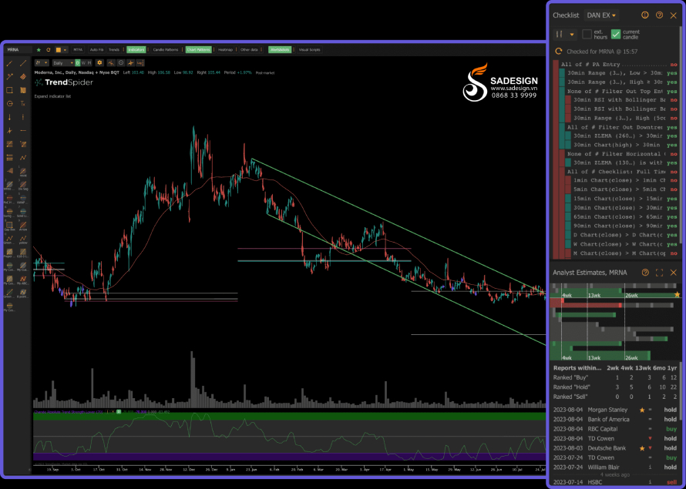The height and width of the screenshot is (489, 686).
Task: Open the Heatmap menu
Action: (225, 50)
